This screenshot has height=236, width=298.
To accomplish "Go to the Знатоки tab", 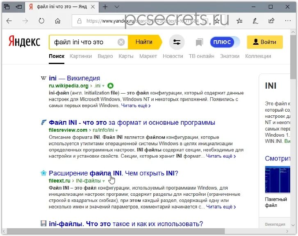I will (x=230, y=56).
